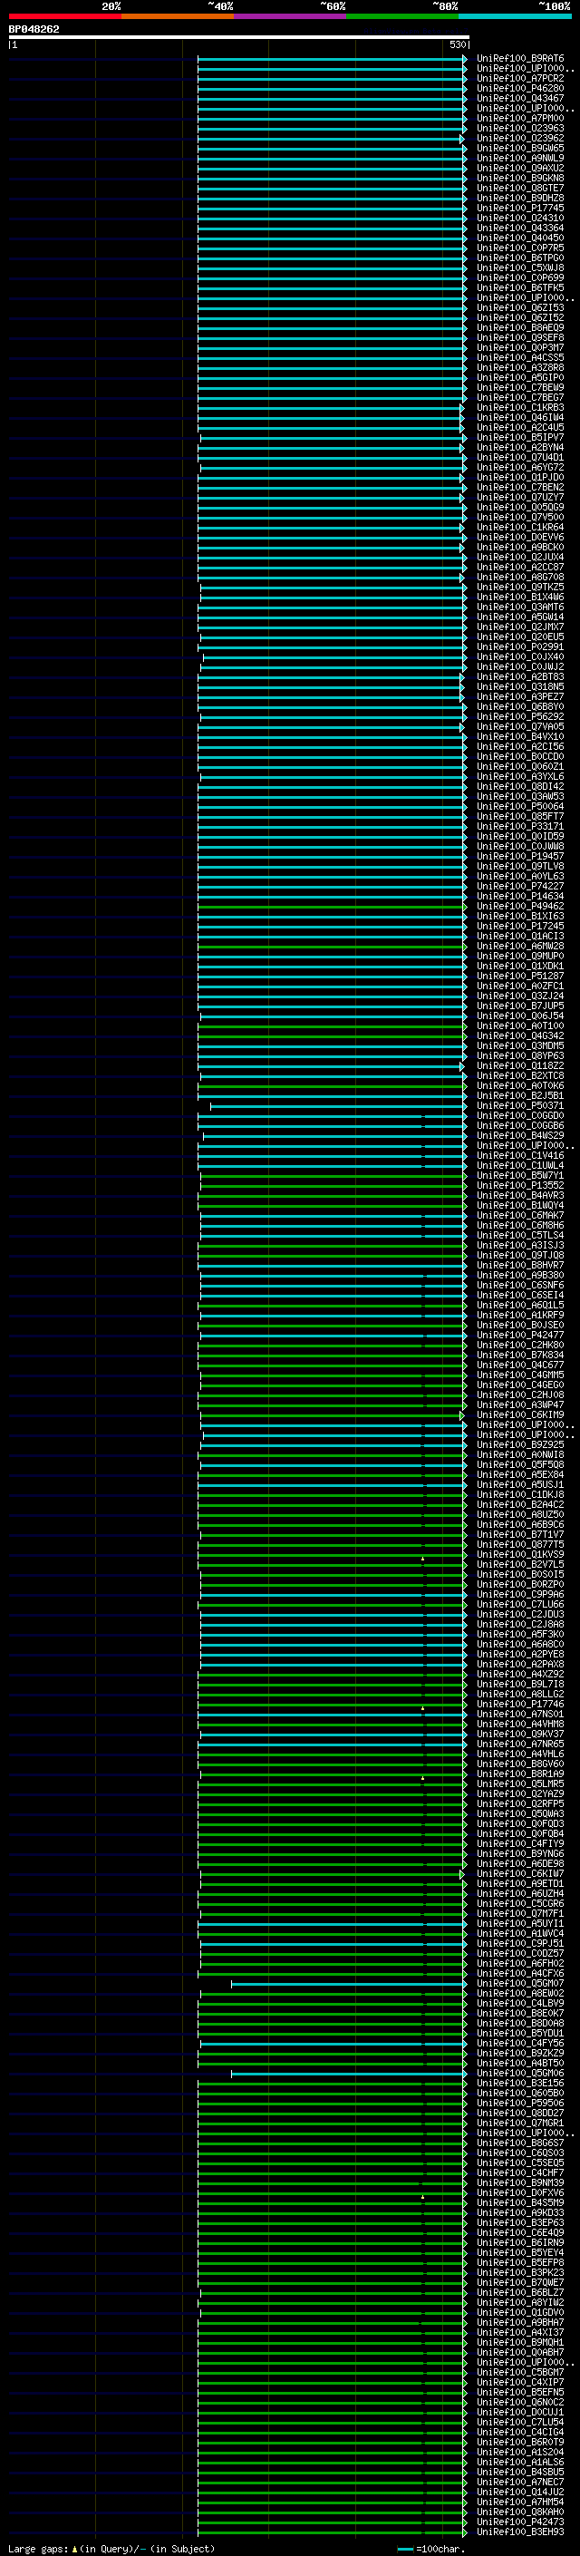Select hit label UniRef100_B4AVR3
This screenshot has width=580, height=2556.
click(520, 1196)
